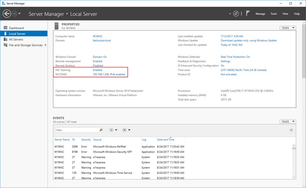Open navigation history dropdown arrow
Screen dimensions: 306x188
[19, 14]
